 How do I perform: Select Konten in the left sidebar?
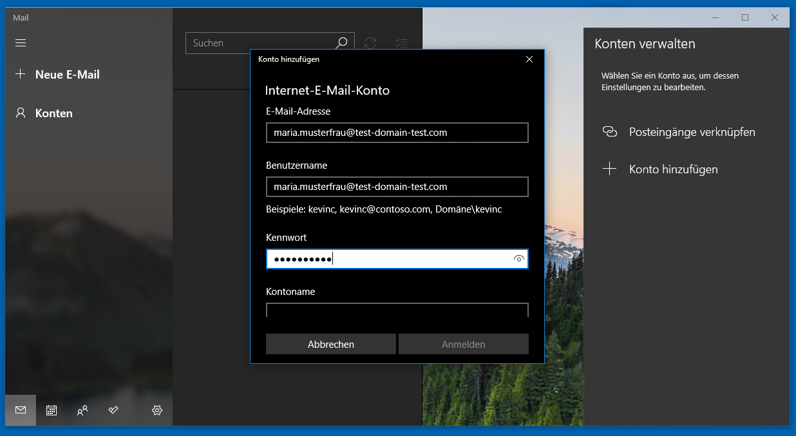click(x=55, y=113)
